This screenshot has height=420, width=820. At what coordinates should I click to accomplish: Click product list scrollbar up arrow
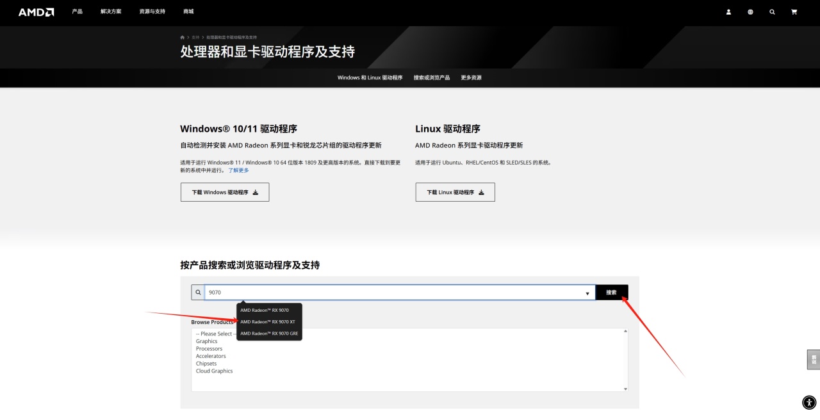(x=625, y=332)
